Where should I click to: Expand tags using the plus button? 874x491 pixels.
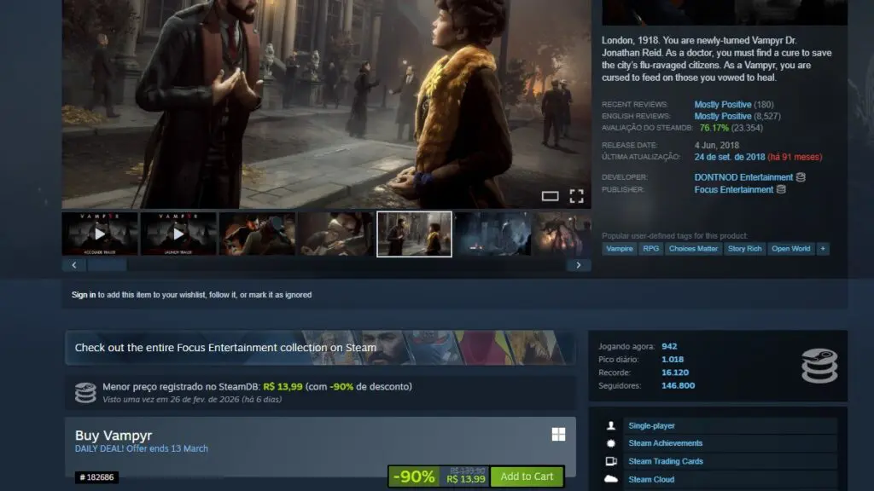821,248
